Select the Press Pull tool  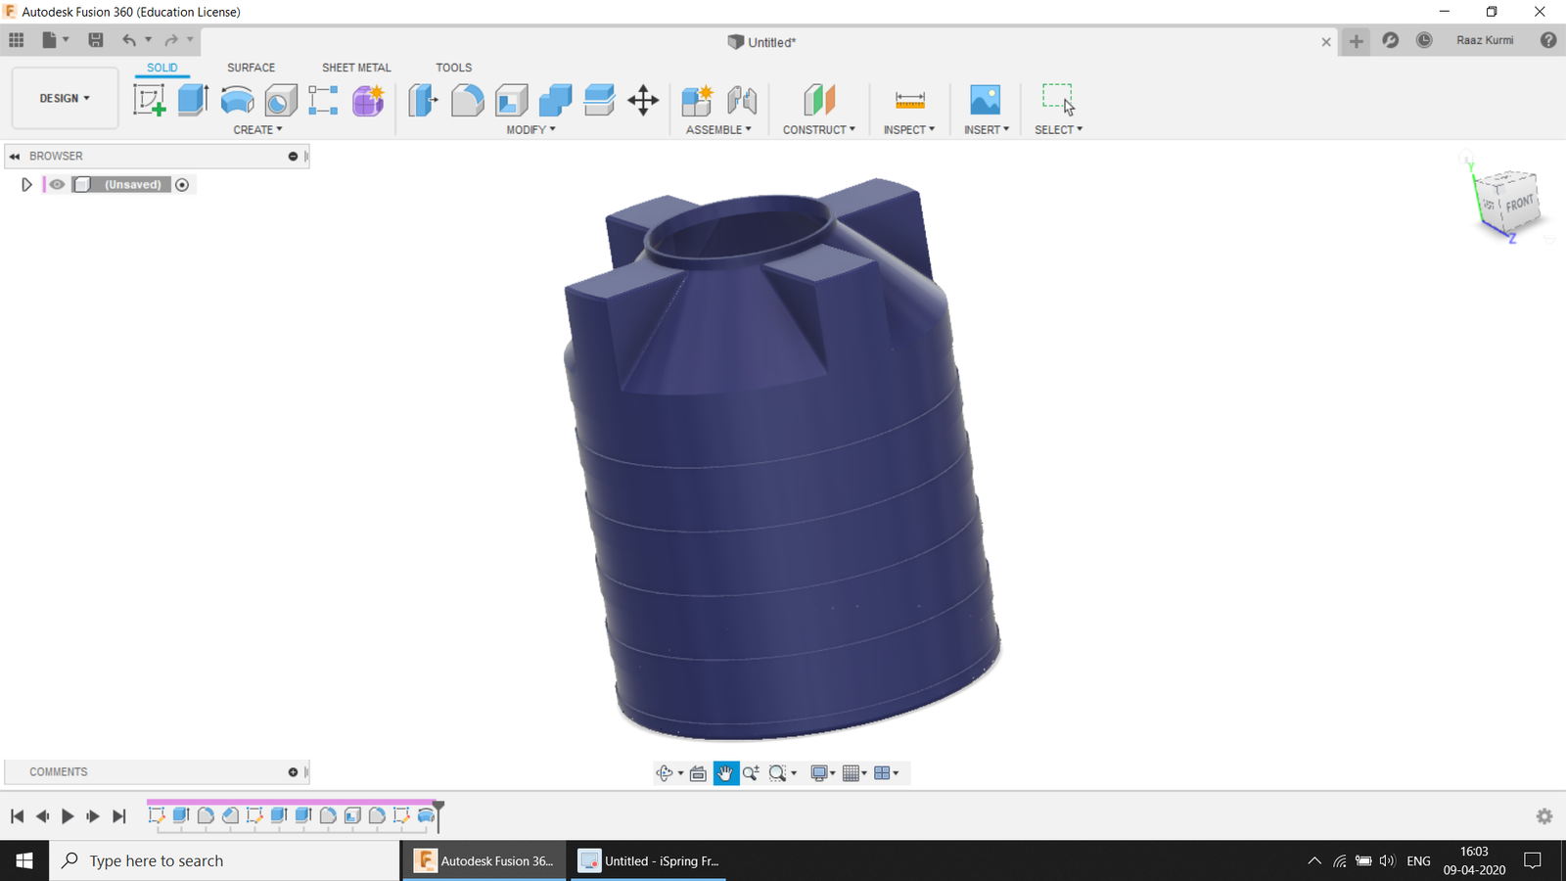(423, 100)
